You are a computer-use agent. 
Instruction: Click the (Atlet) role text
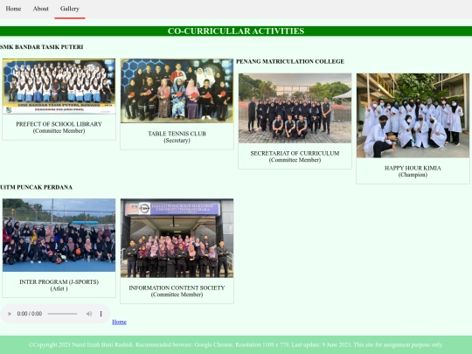(59, 289)
